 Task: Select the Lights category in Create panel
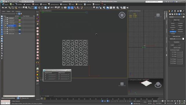pyautogui.click(x=175, y=14)
